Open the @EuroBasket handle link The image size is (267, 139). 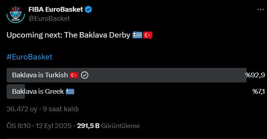[49, 18]
